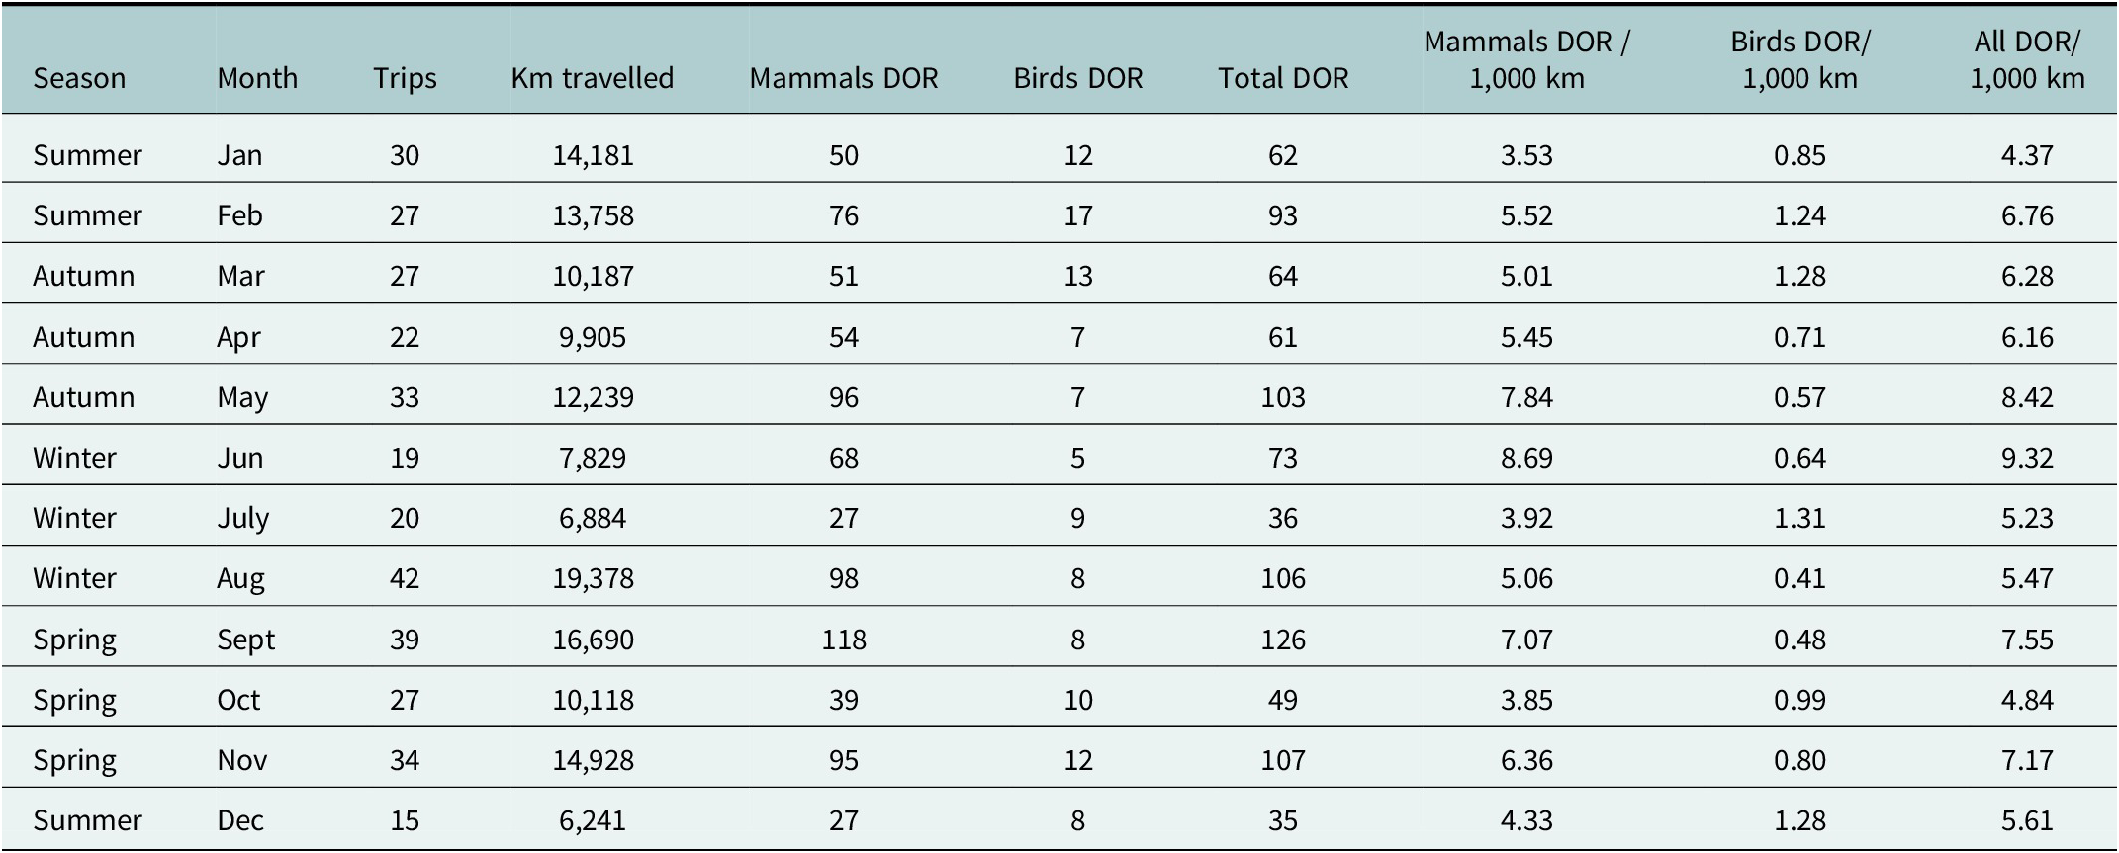Viewport: 2119px width, 853px height.
Task: Select the Birds DOR column header
Action: [x=1078, y=78]
